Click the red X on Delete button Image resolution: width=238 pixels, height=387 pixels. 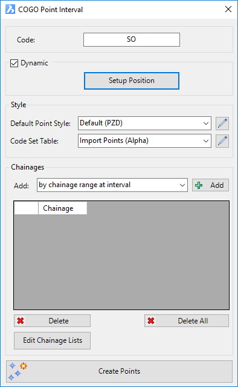21,321
